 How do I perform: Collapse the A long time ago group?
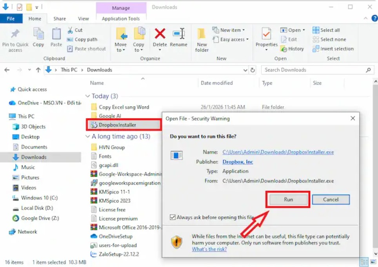(87, 137)
